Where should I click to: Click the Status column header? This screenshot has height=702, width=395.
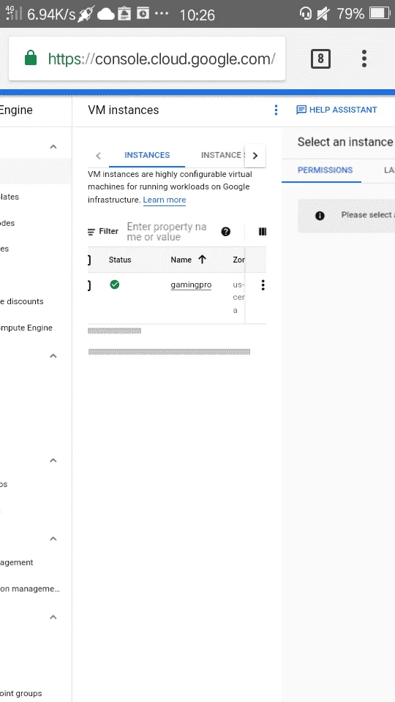tap(120, 260)
